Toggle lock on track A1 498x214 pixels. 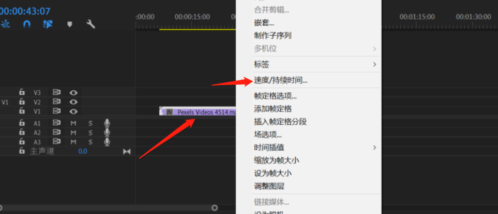22,123
